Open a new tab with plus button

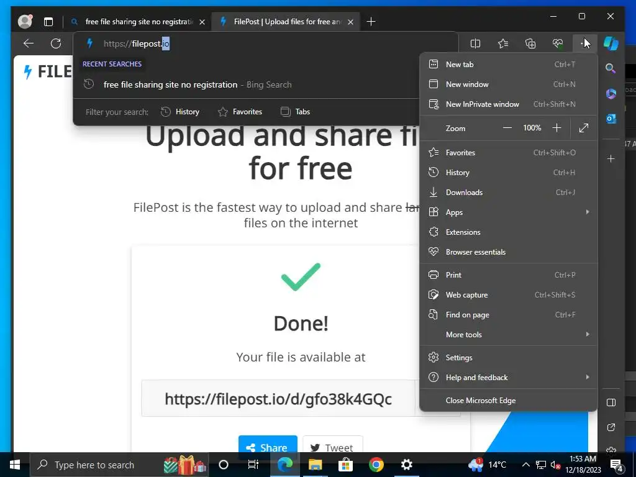point(371,22)
